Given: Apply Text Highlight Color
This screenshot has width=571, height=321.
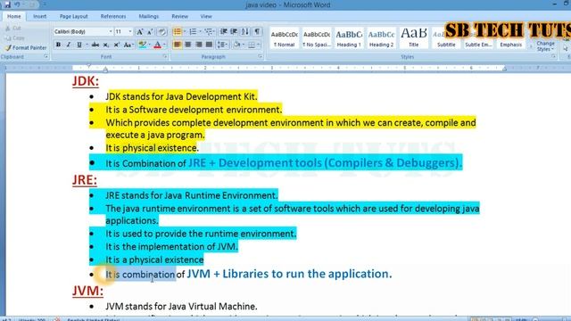Looking at the screenshot, I should [x=143, y=45].
